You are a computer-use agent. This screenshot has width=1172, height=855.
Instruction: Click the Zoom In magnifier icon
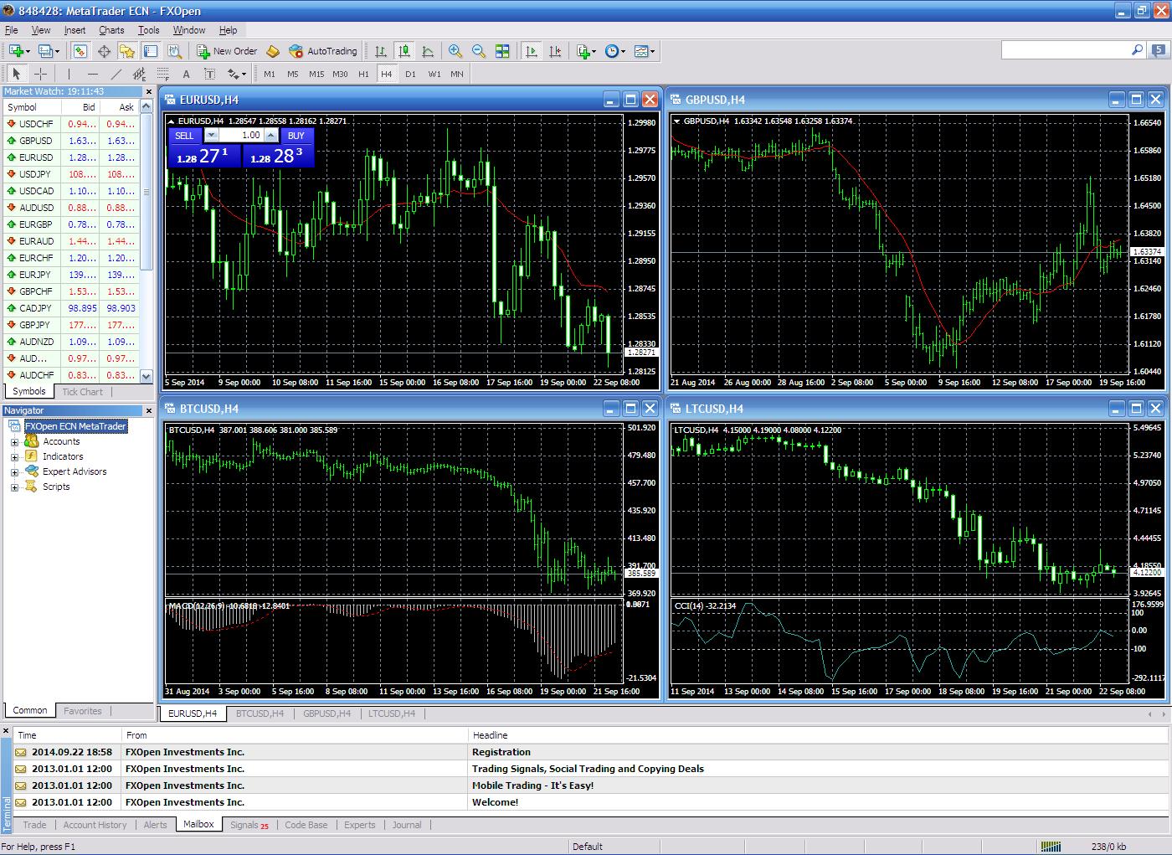pos(455,51)
